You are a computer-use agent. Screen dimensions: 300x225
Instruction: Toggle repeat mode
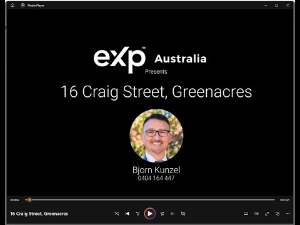183,214
